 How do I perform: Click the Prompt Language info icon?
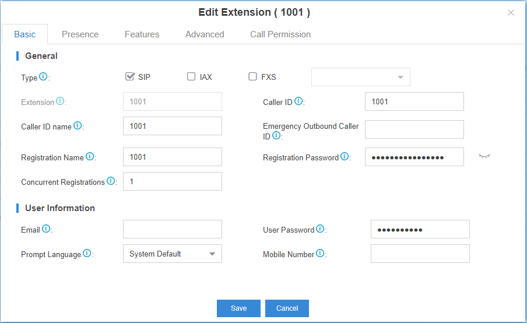point(87,254)
